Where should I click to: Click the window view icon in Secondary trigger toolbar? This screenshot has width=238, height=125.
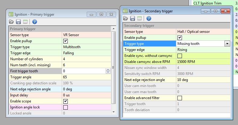pos(139,18)
